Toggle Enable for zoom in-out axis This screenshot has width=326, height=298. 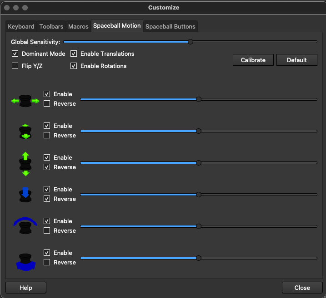tap(47, 126)
